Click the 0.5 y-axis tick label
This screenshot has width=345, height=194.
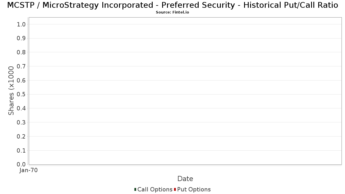click(21, 94)
